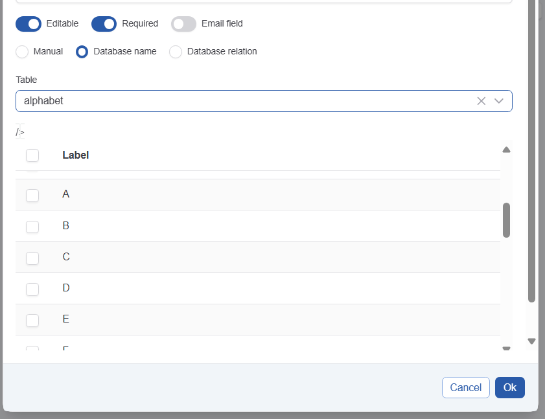The width and height of the screenshot is (545, 419).
Task: Select the row D checkbox
Action: click(x=32, y=289)
